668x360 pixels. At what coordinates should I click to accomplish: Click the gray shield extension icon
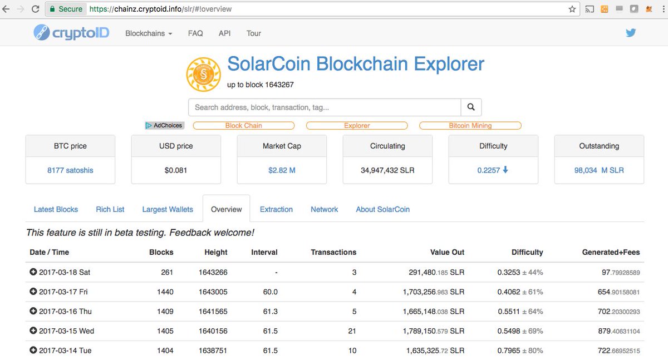[x=634, y=9]
